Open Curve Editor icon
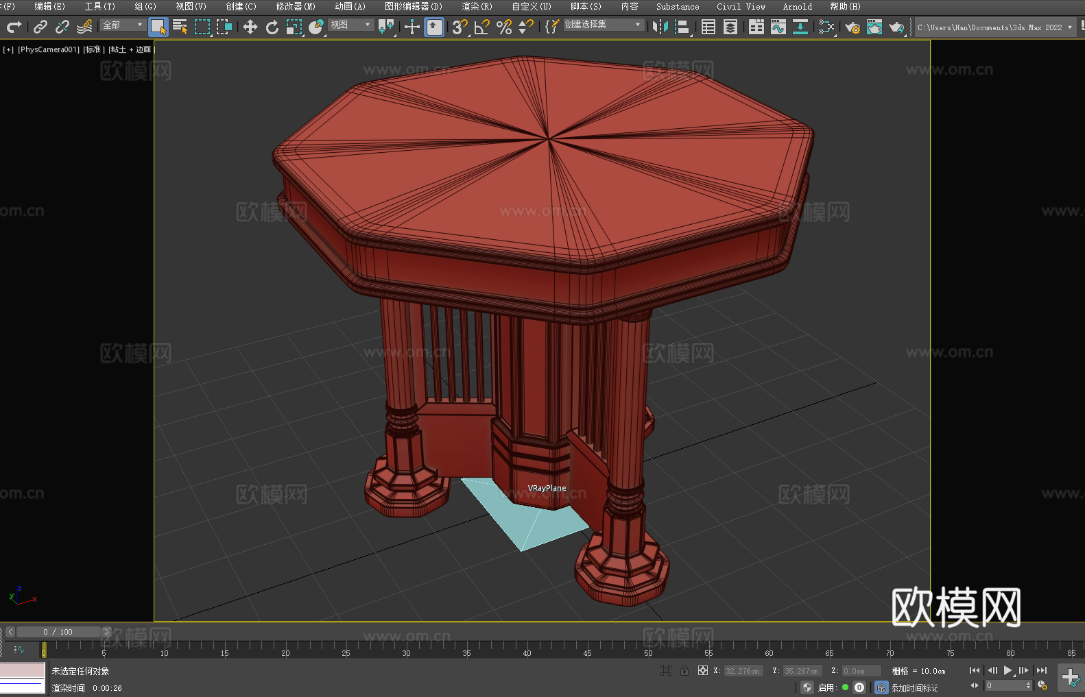This screenshot has height=697, width=1085. click(778, 27)
